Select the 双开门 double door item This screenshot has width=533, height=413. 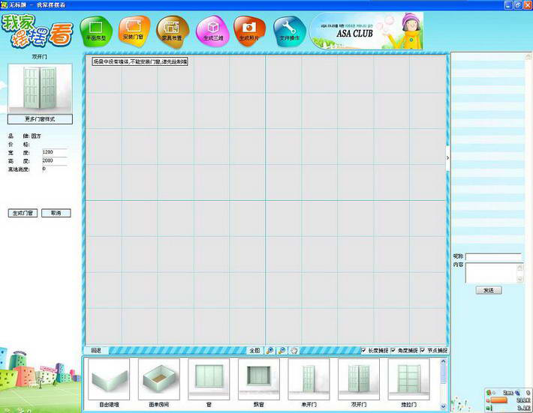point(359,383)
